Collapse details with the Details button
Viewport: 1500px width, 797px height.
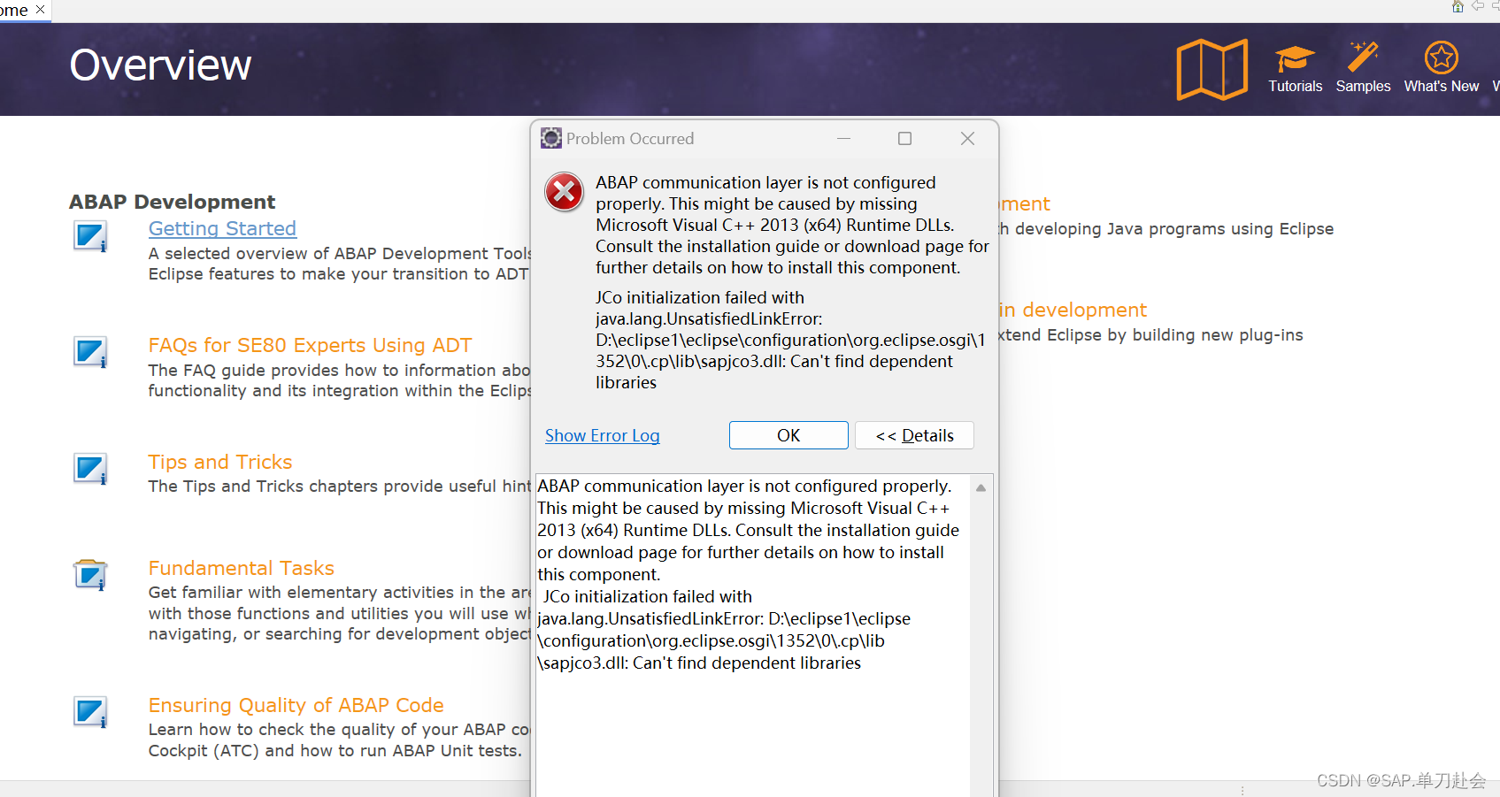coord(914,435)
